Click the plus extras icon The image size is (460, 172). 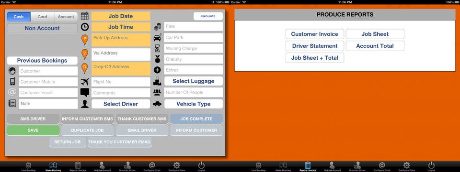coord(157,70)
